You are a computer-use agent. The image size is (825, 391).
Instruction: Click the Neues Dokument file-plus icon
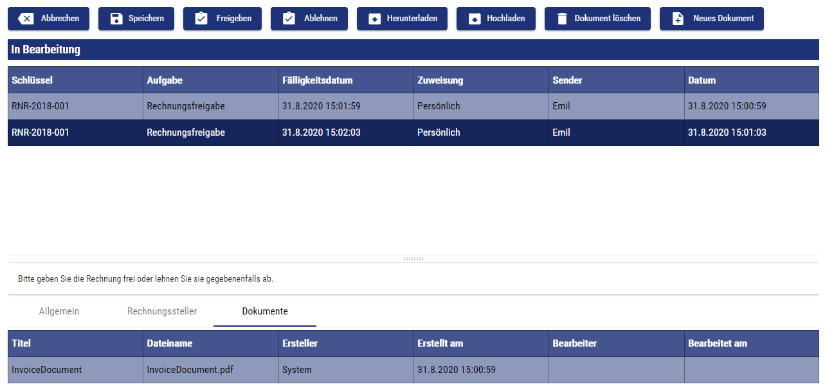[678, 19]
